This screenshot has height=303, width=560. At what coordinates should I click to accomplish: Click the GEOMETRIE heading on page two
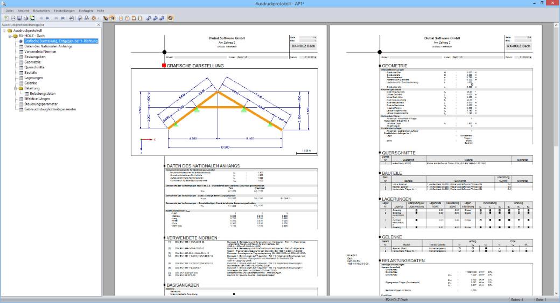pos(394,66)
